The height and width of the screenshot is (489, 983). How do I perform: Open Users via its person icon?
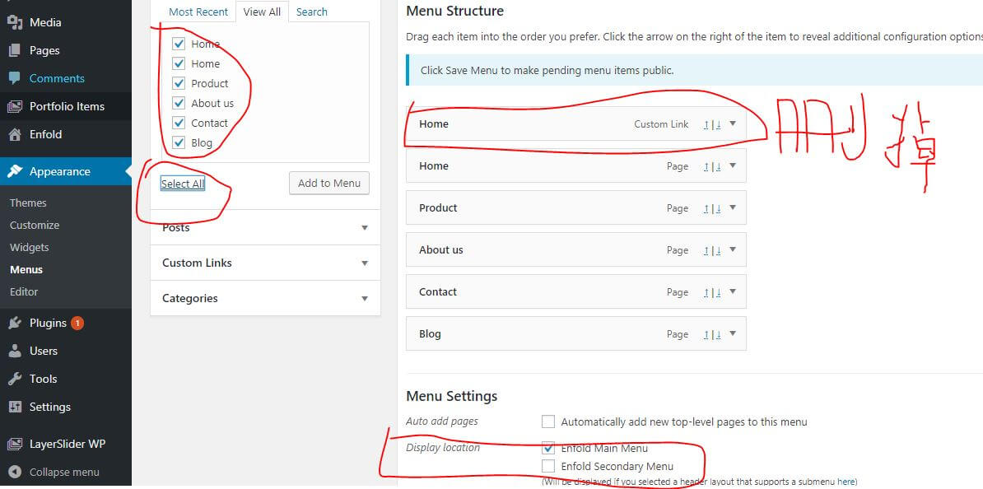(15, 351)
